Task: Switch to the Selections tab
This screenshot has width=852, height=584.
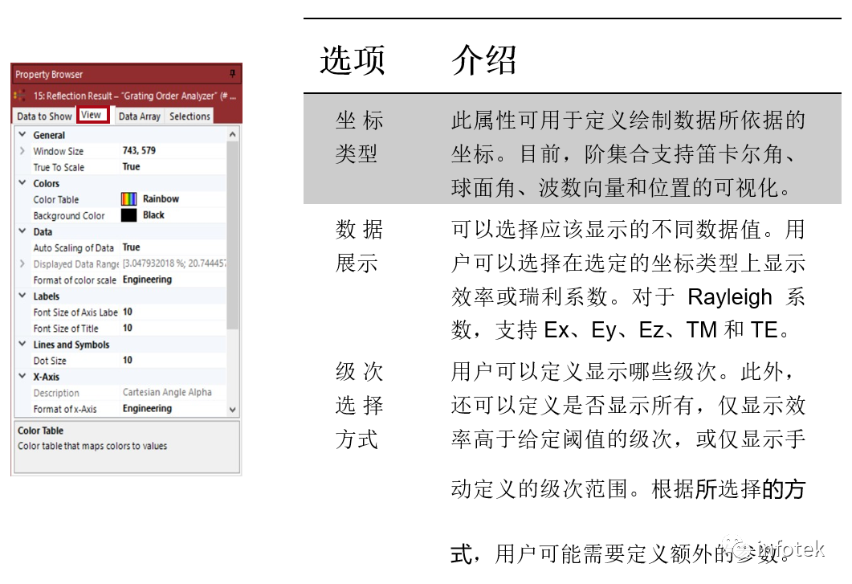Action: [x=189, y=116]
